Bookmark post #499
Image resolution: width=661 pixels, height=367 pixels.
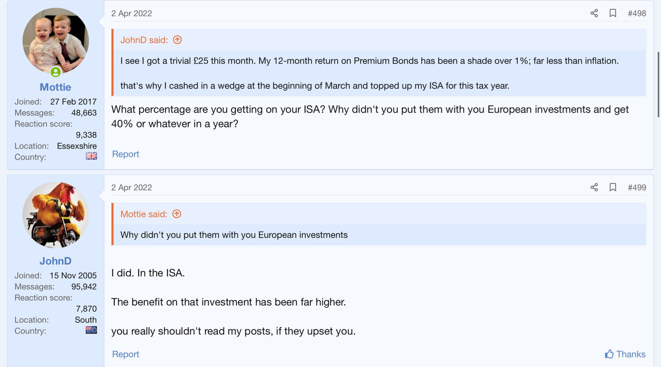[613, 187]
